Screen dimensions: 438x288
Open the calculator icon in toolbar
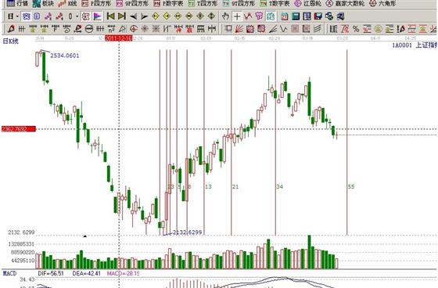coord(296,16)
